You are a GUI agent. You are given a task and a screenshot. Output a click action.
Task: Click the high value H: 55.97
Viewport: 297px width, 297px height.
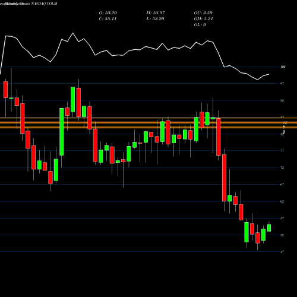coord(156,12)
